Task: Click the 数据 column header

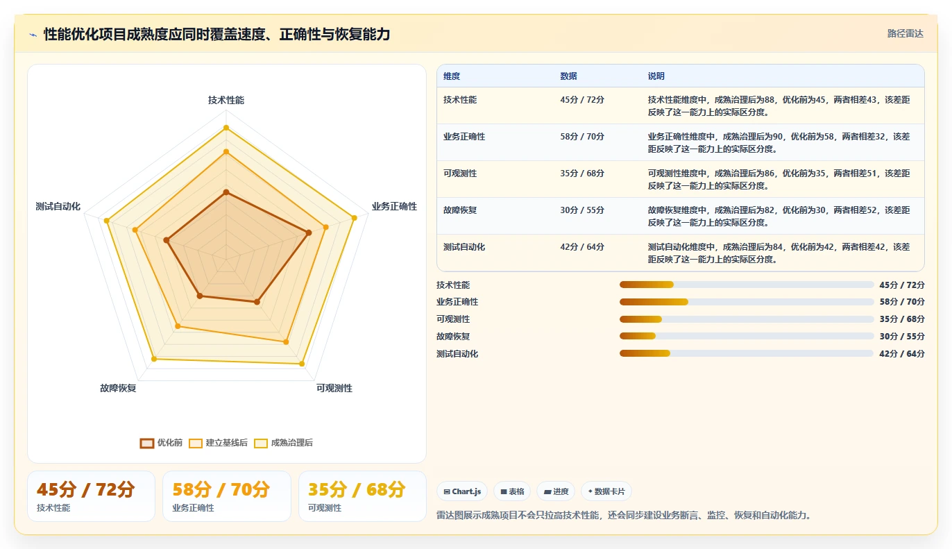Action: [x=568, y=76]
